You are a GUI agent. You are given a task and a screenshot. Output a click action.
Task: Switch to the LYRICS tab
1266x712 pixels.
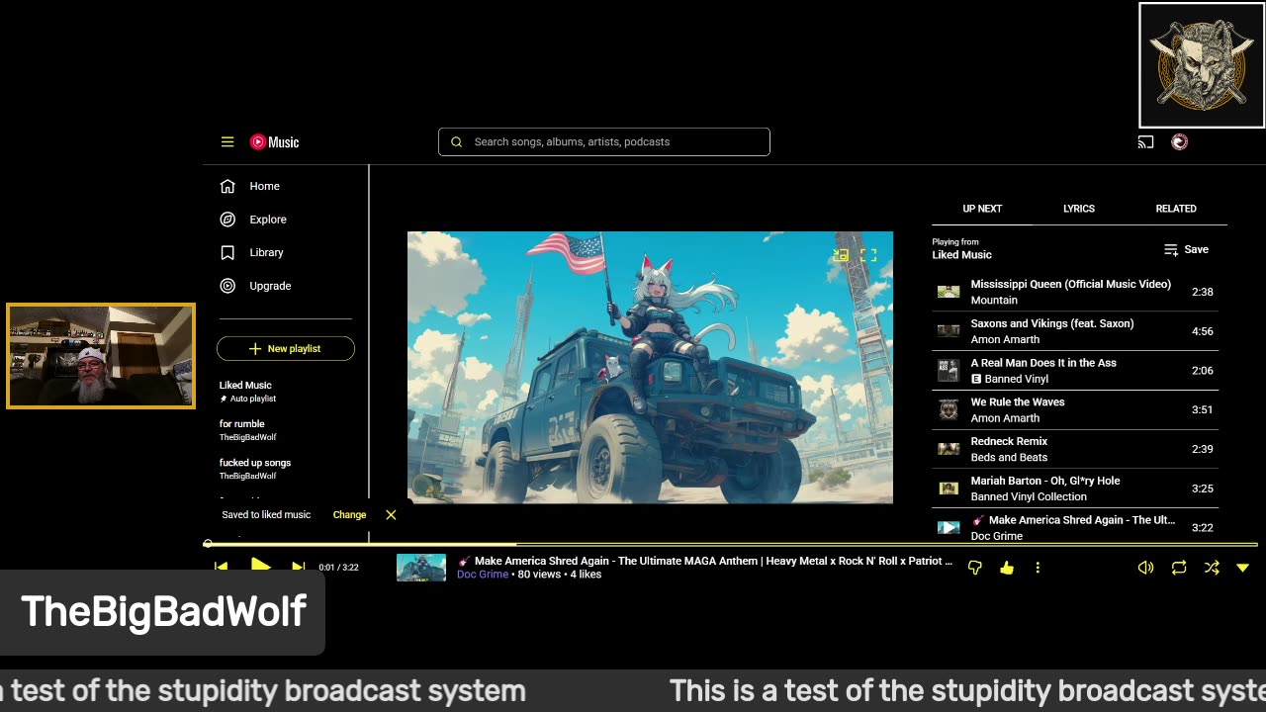tap(1079, 209)
